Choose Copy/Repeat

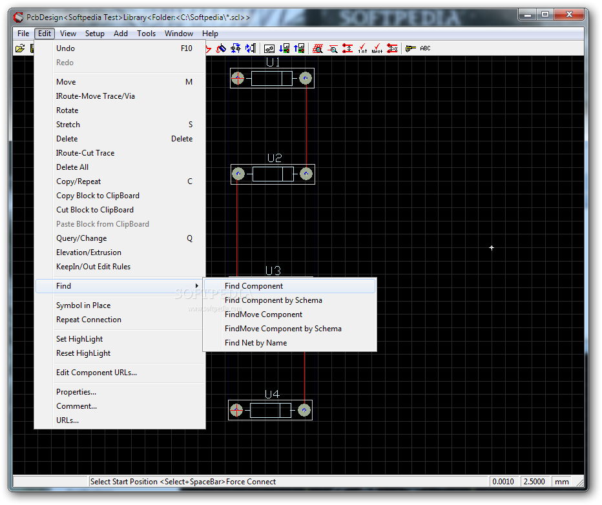point(120,181)
